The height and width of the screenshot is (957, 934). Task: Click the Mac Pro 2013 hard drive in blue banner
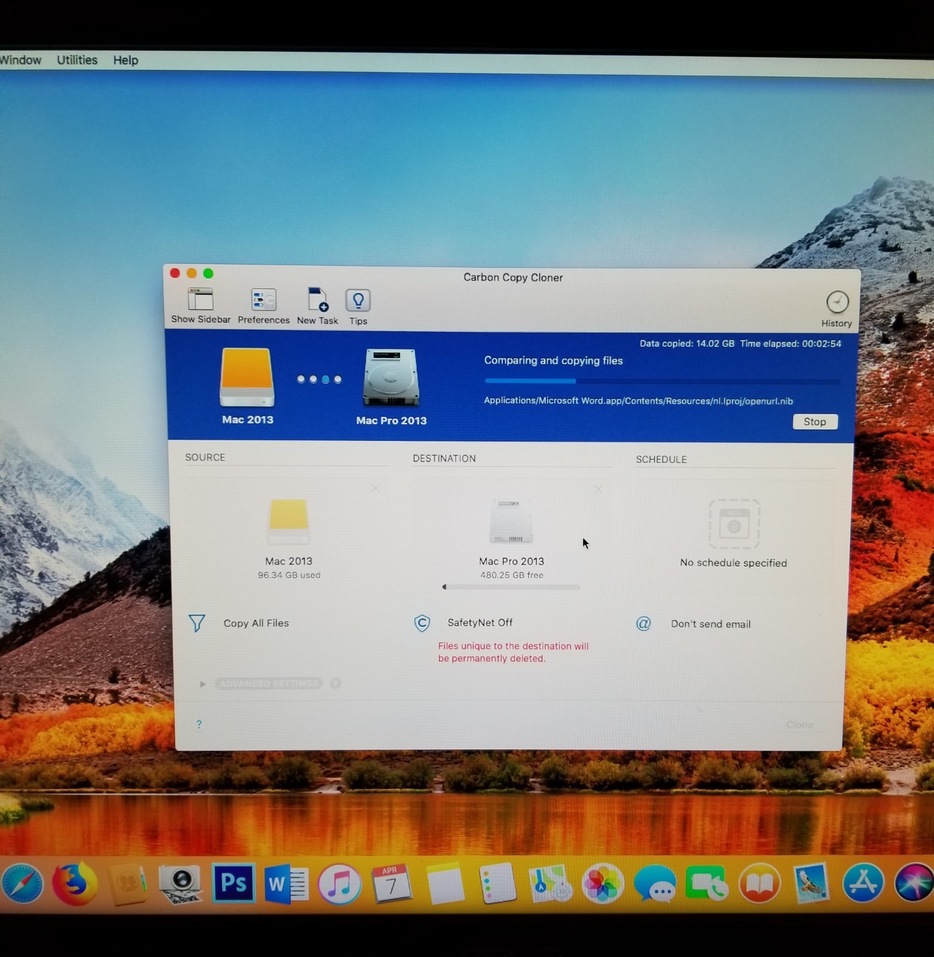(x=391, y=377)
